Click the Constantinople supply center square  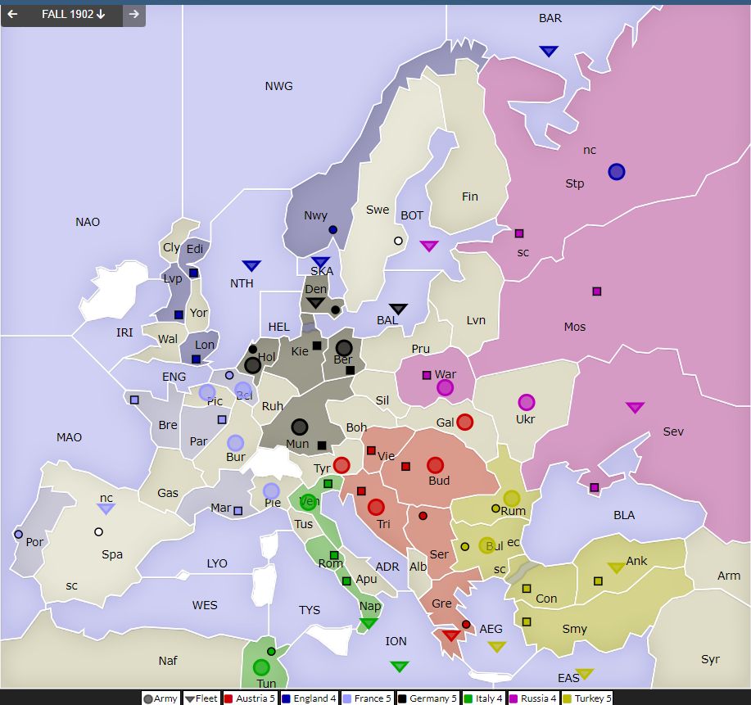(527, 588)
